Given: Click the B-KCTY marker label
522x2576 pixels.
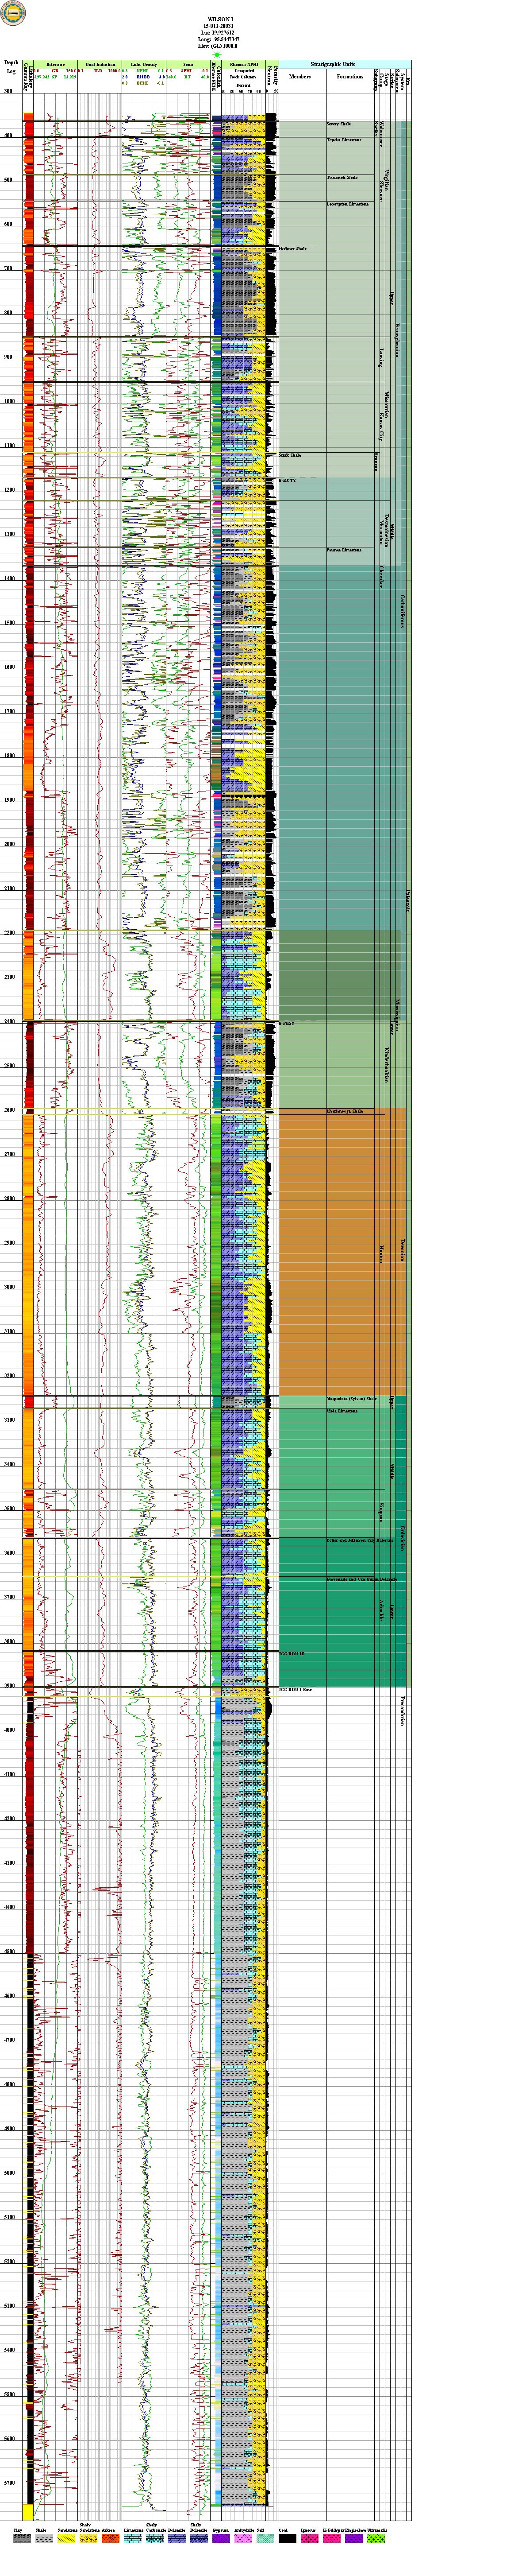Looking at the screenshot, I should click(x=288, y=480).
